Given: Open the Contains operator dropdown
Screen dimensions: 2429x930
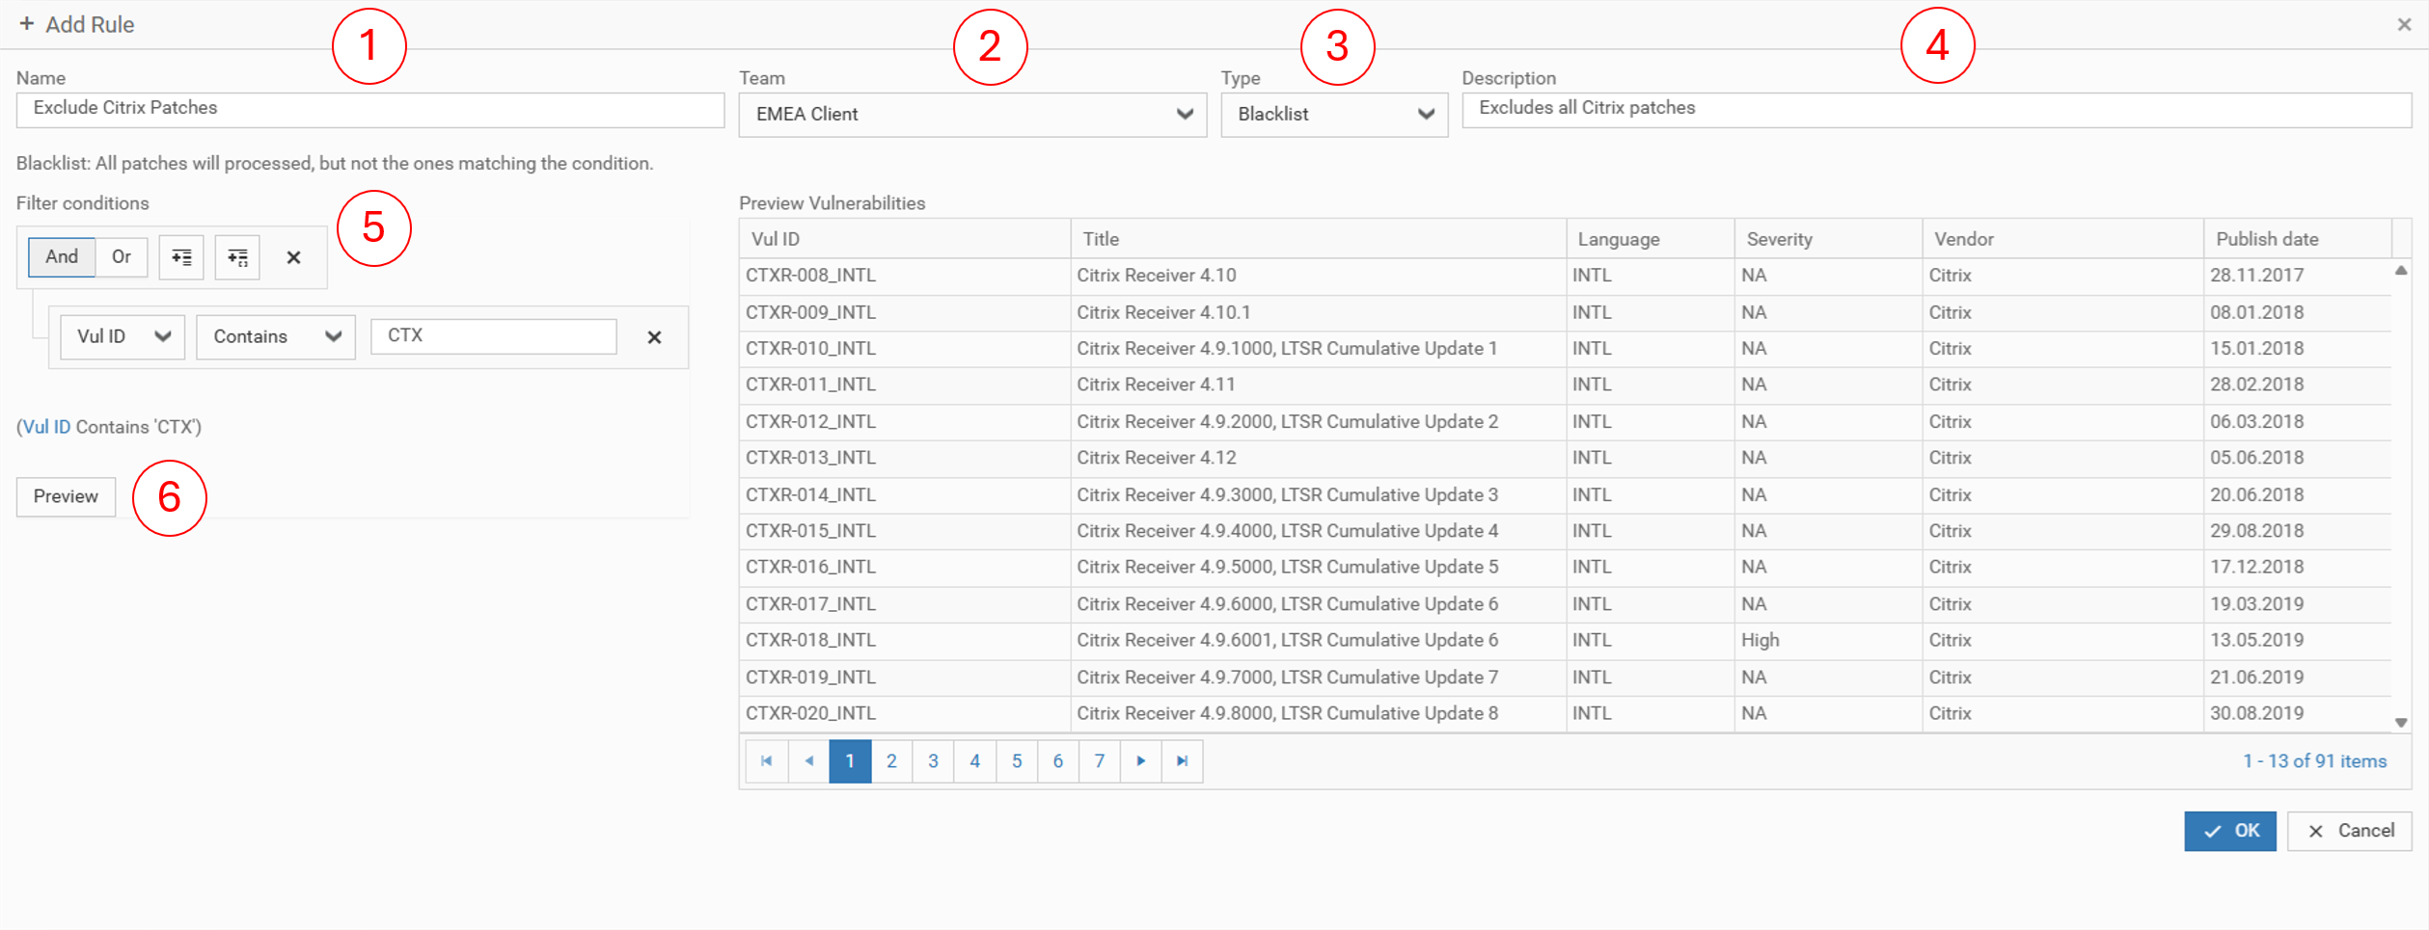Looking at the screenshot, I should tap(276, 337).
